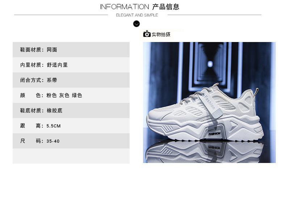Click the 实物拍摄 label text
The height and width of the screenshot is (201, 286).
point(161,34)
